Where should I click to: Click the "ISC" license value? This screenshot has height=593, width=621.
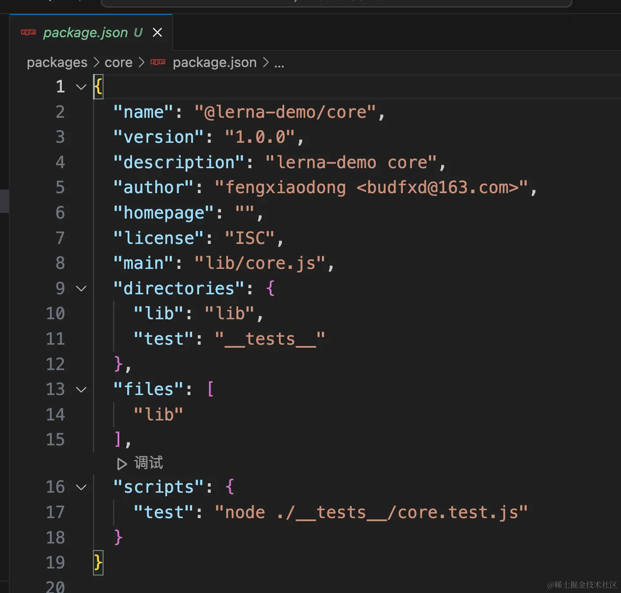pos(250,238)
